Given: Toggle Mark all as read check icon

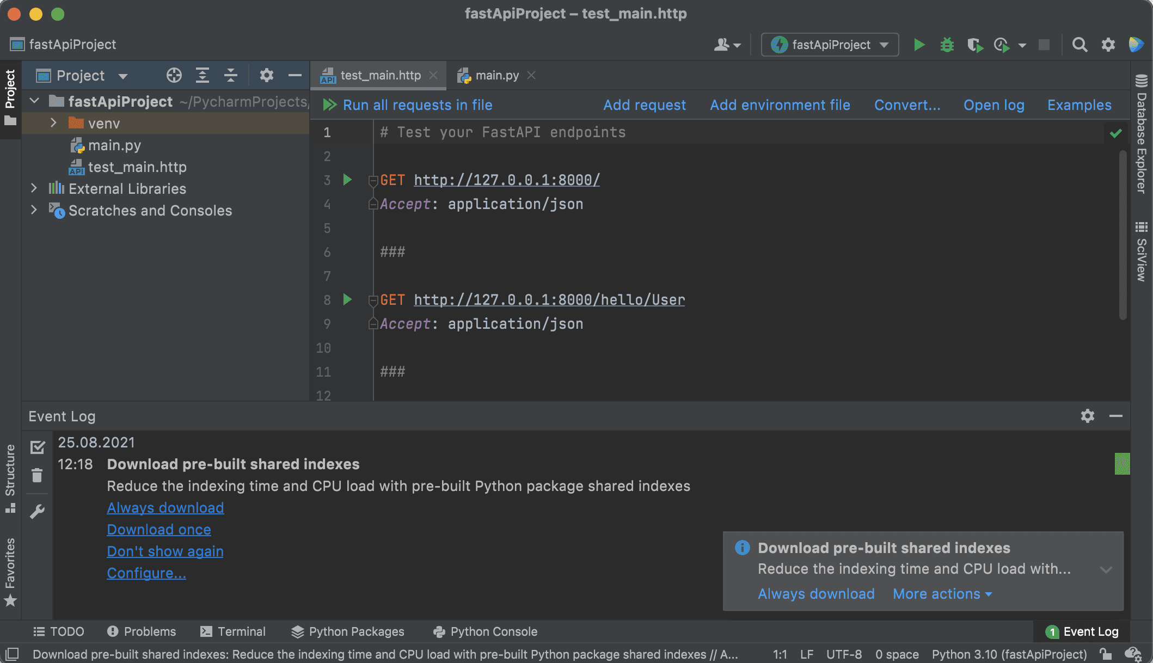Looking at the screenshot, I should (x=37, y=447).
